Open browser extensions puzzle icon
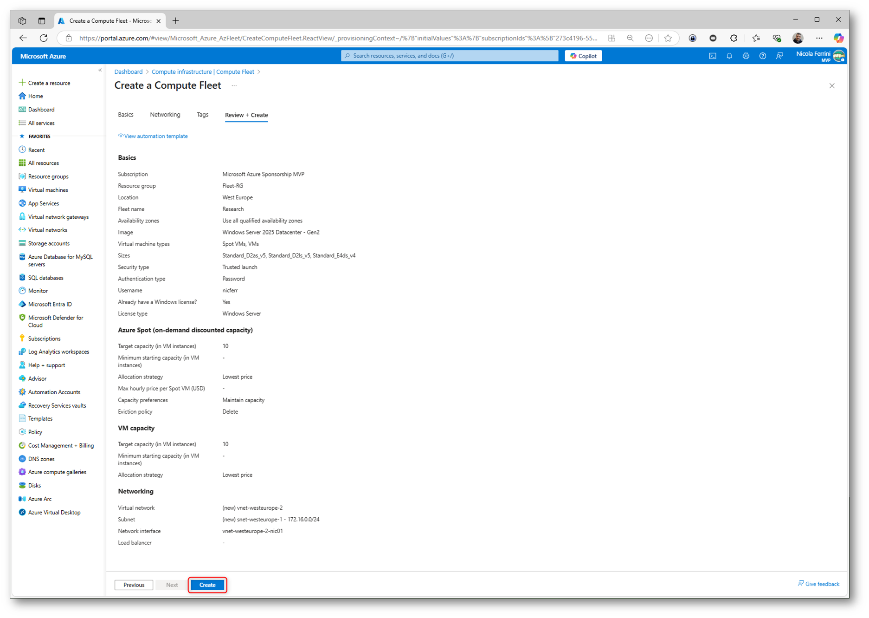This screenshot has width=869, height=618. coord(734,38)
